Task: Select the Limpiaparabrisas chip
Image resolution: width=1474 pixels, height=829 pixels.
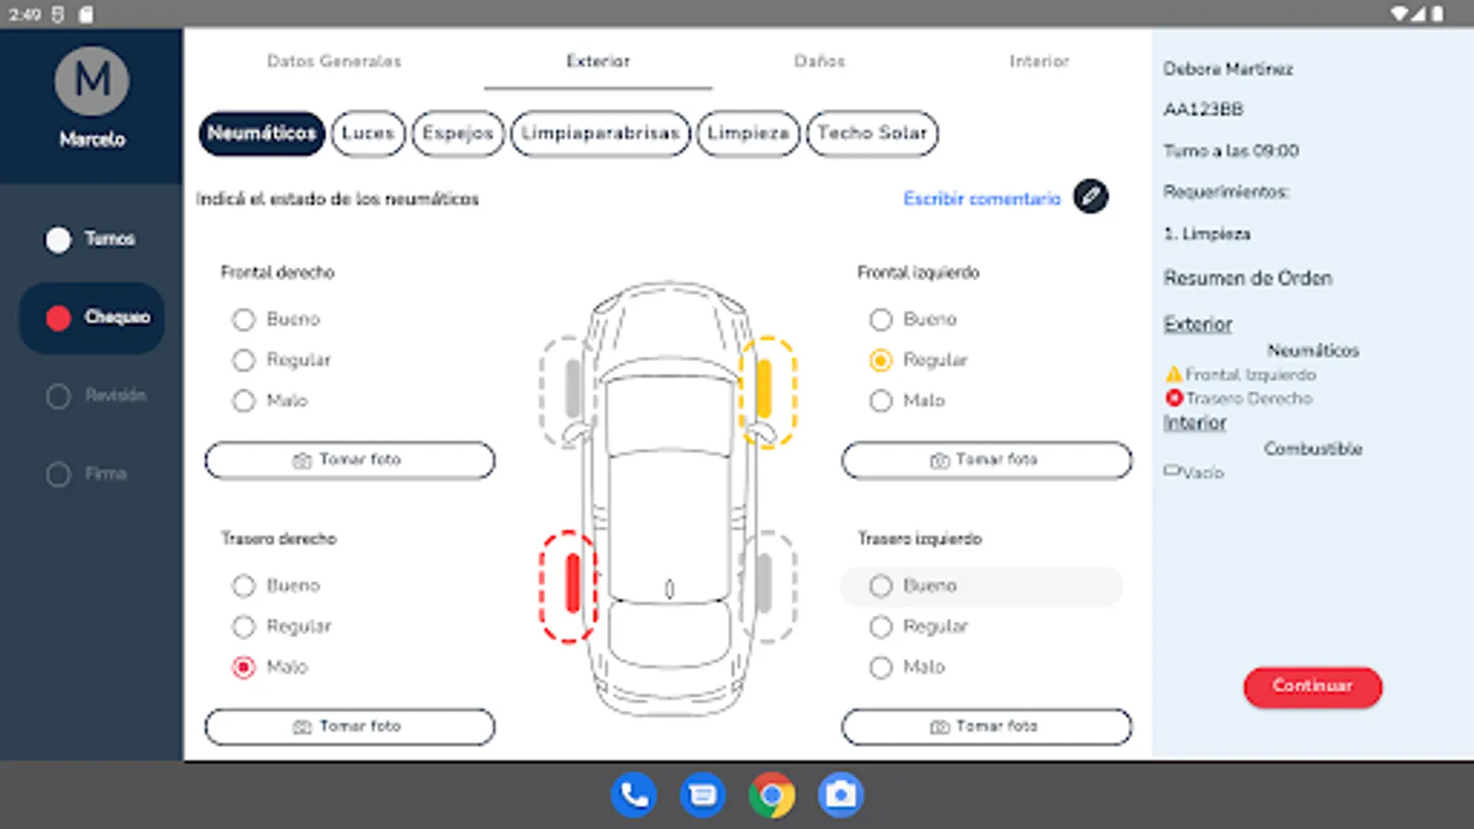Action: coord(600,134)
